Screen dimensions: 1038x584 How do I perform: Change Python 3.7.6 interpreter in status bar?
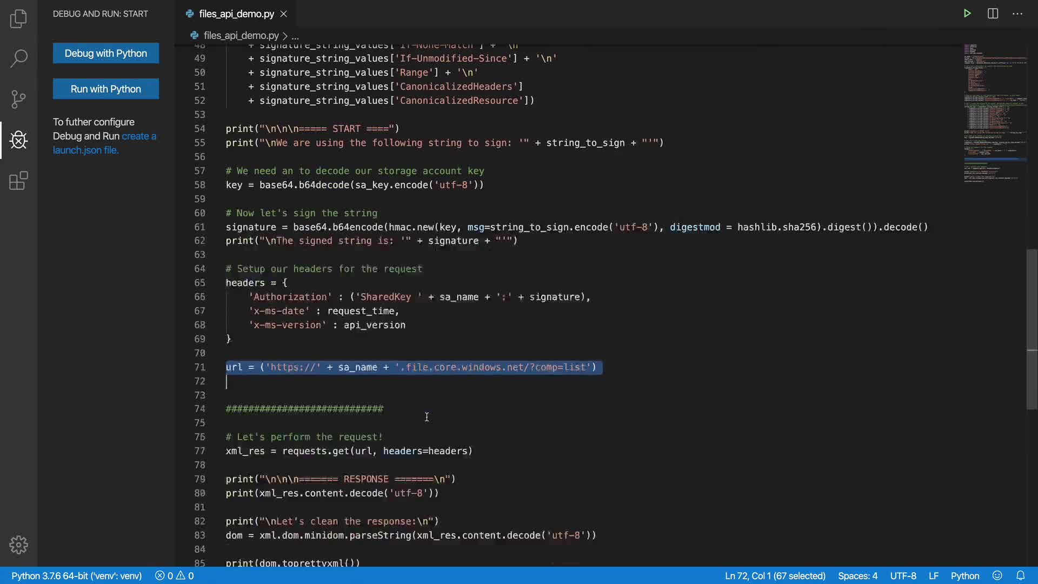coord(76,575)
